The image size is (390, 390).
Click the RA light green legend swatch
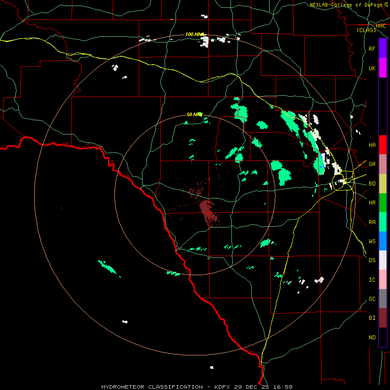click(x=383, y=222)
